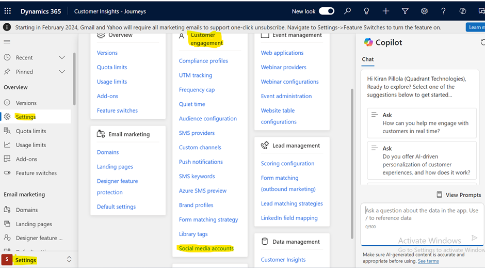
Task: Open the Dynamics 365 app launcher grid
Action: 7,11
